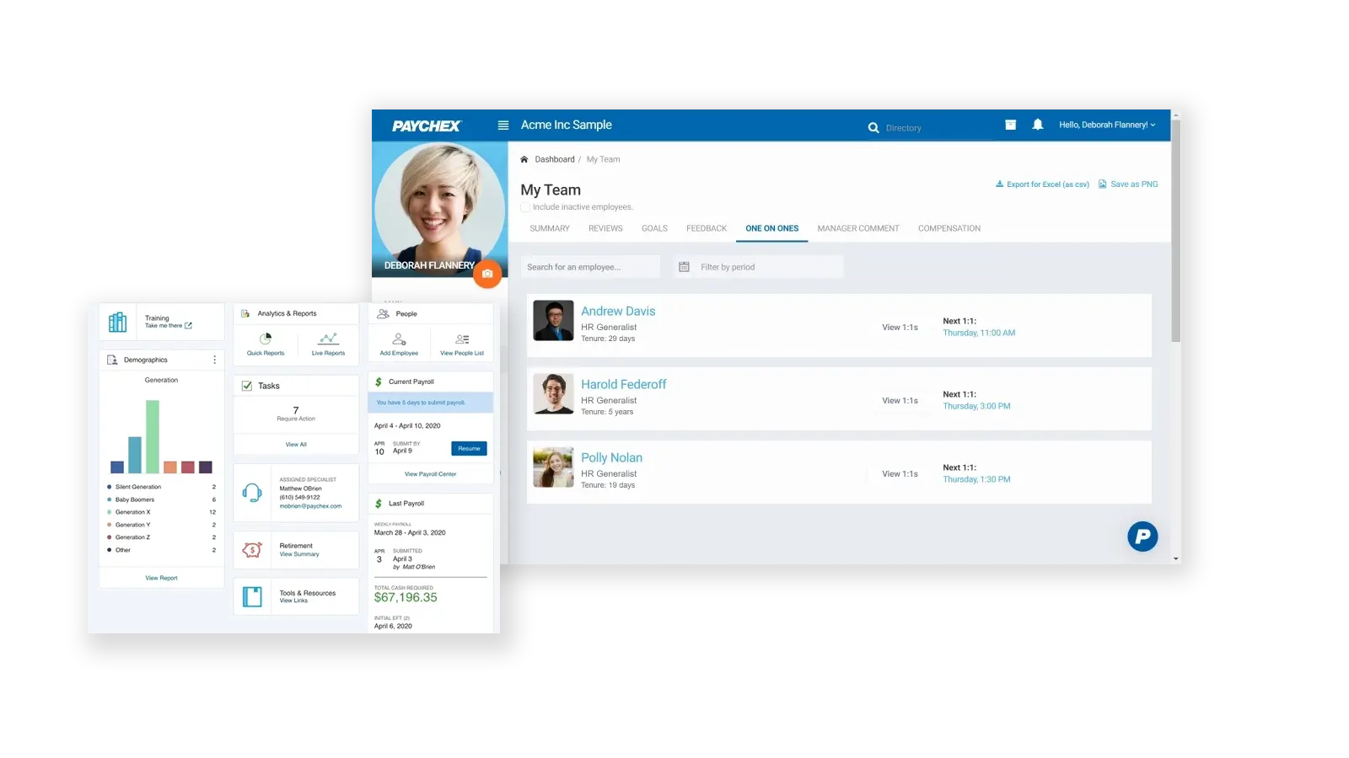Open the Filter by period picker
This screenshot has height=758, width=1349.
(759, 267)
